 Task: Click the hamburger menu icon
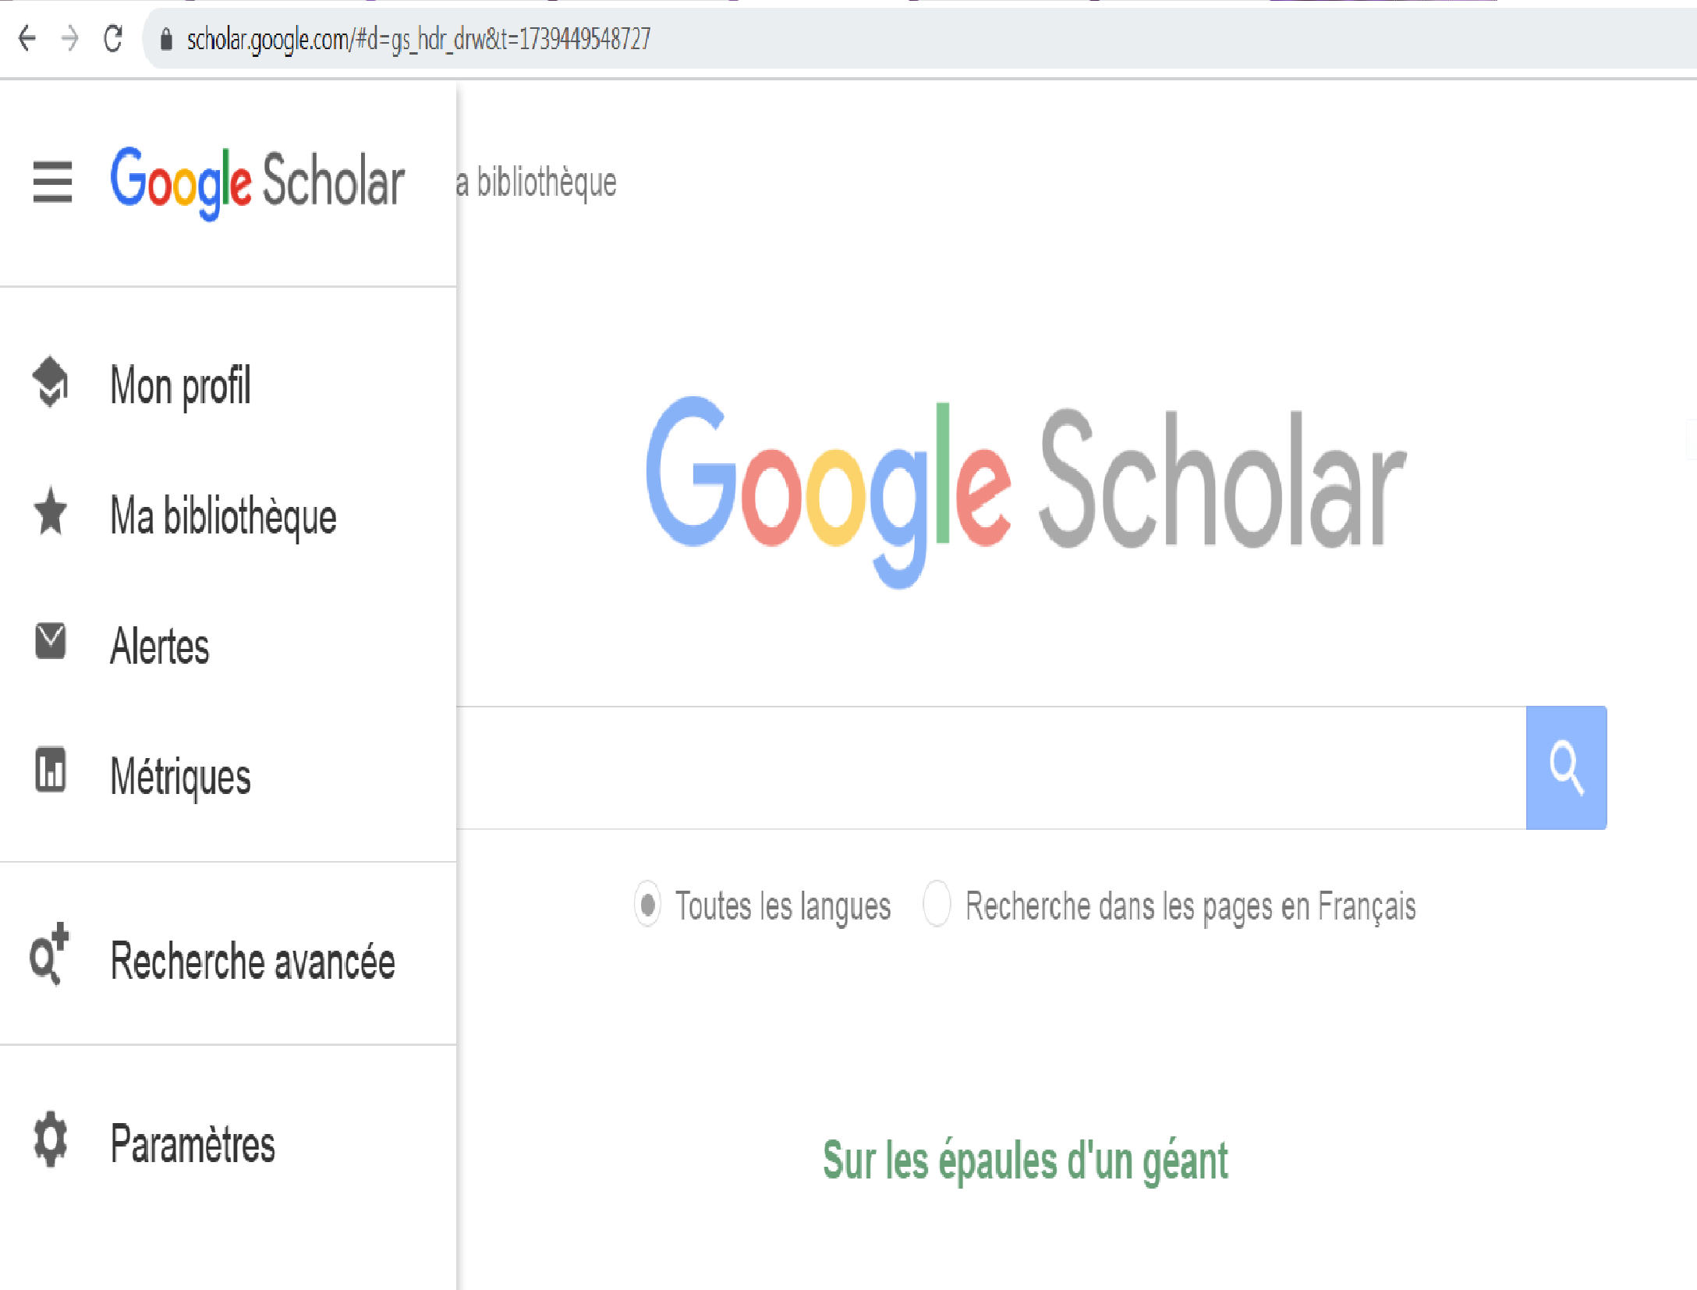coord(52,182)
